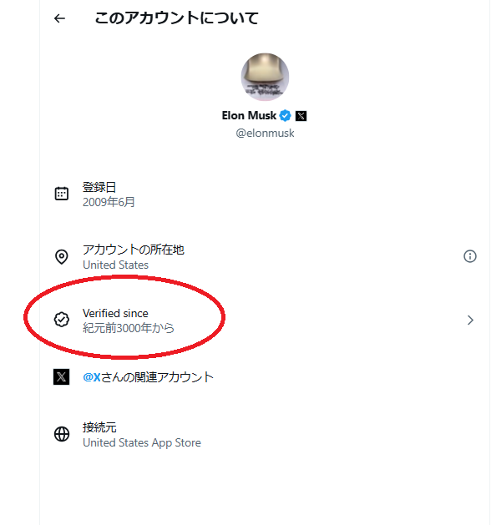The width and height of the screenshot is (491, 525).
Task: Click the black X logo icon
Action: click(61, 377)
